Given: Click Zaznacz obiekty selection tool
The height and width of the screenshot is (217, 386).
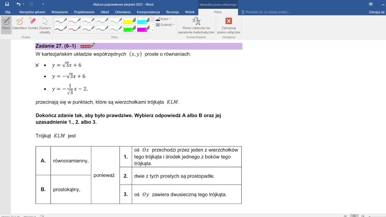Looking at the screenshot, I should (x=45, y=25).
